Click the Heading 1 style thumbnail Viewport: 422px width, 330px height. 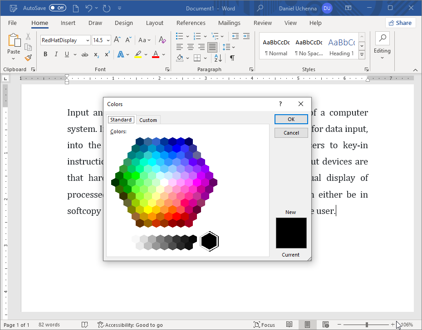click(341, 47)
